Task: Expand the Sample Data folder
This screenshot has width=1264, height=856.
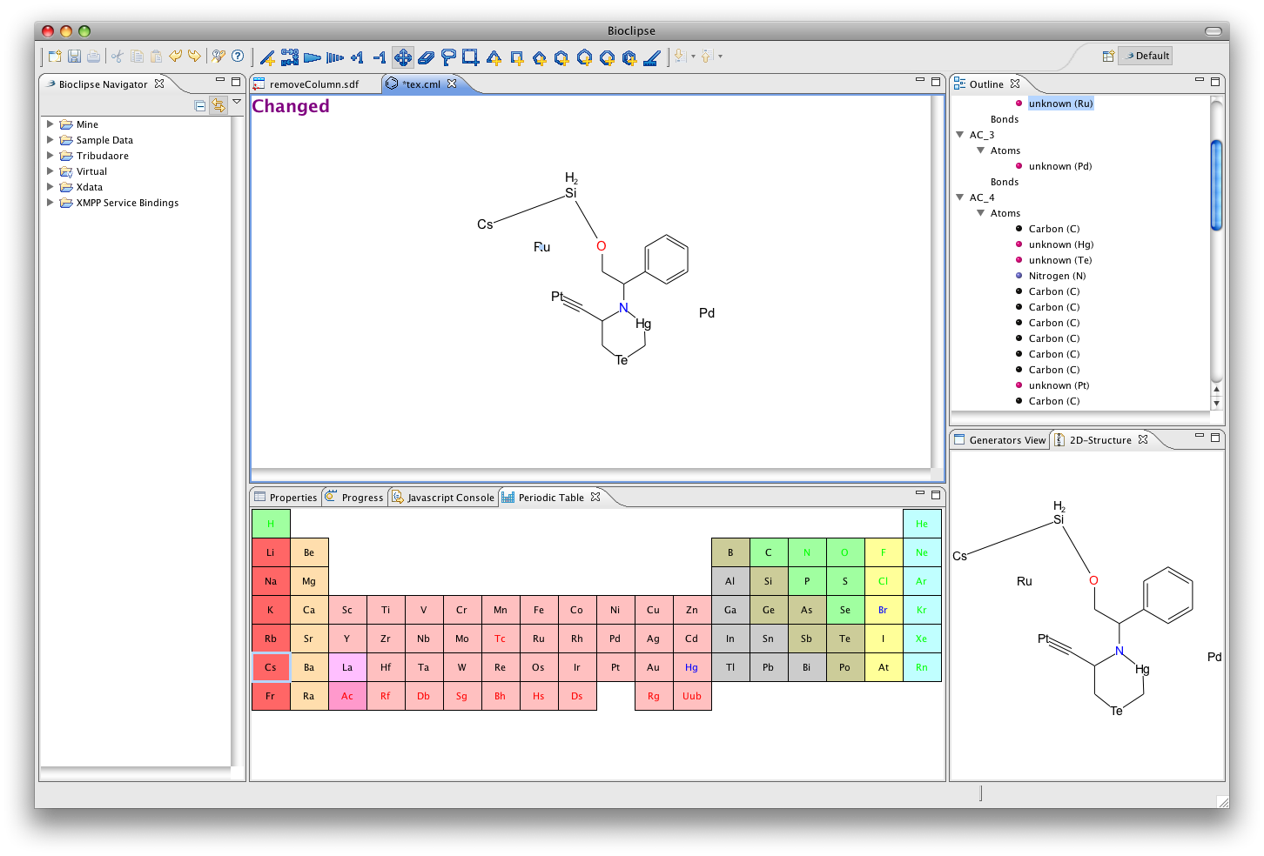Action: pos(50,140)
